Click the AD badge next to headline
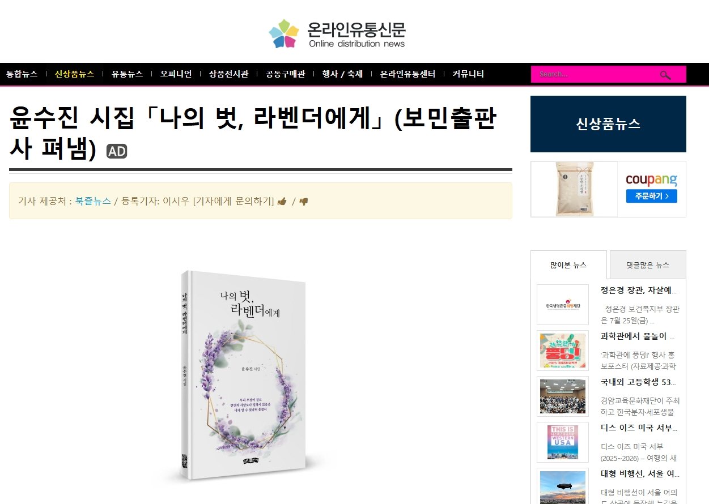The width and height of the screenshot is (709, 504). pyautogui.click(x=117, y=151)
